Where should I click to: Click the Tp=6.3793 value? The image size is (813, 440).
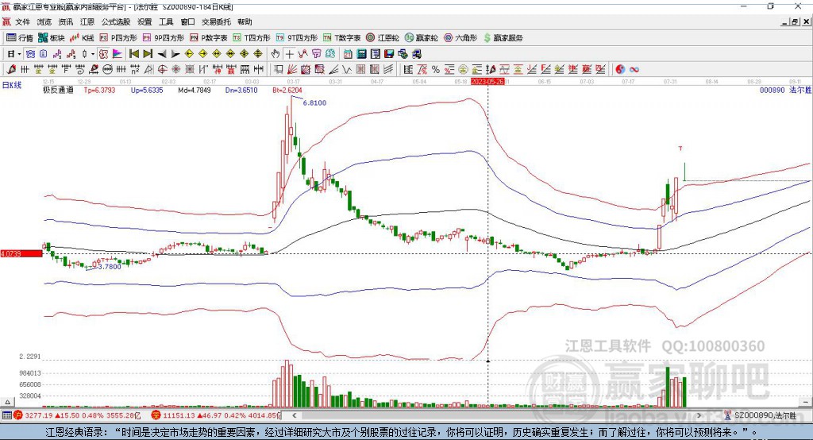[x=99, y=90]
